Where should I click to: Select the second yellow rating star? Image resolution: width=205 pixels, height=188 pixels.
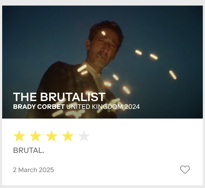tap(35, 136)
